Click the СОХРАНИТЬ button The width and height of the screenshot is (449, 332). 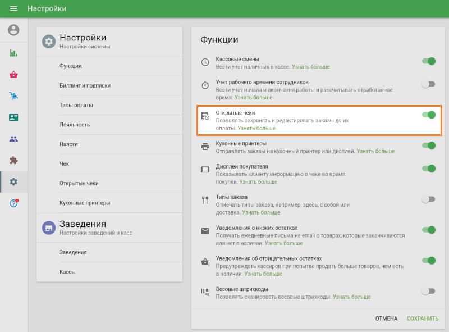[423, 319]
